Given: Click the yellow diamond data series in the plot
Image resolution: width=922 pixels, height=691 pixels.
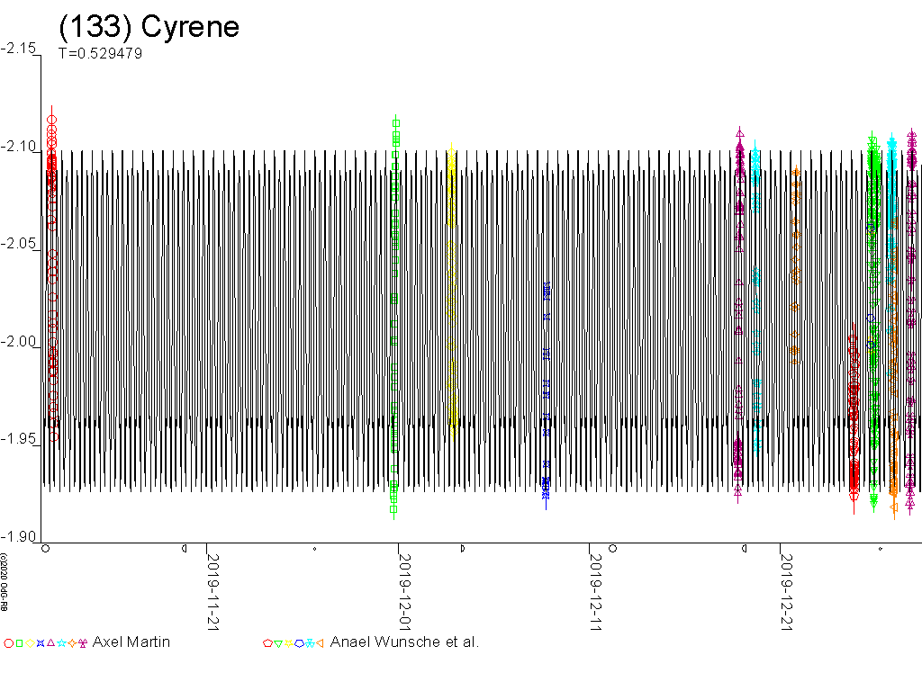Looking at the screenshot, I should tap(452, 291).
